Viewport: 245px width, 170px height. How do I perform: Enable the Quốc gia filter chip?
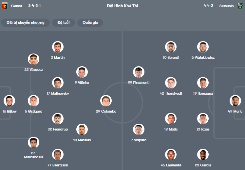90,23
